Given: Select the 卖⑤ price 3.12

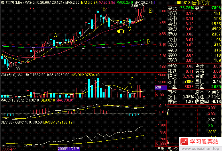Looking at the screenshot, I should coord(190,13).
